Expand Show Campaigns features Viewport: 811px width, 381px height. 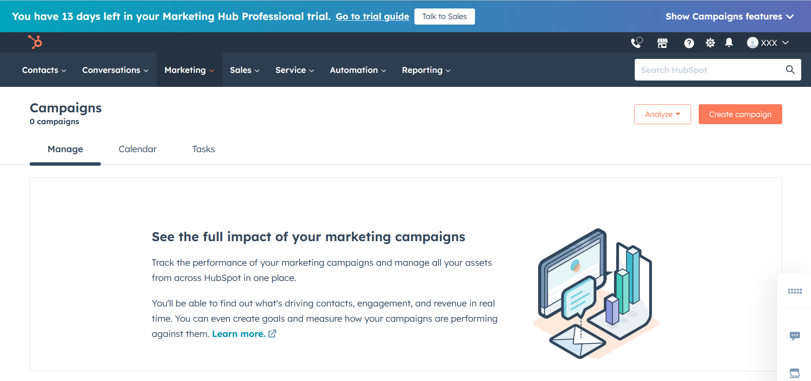coord(729,17)
